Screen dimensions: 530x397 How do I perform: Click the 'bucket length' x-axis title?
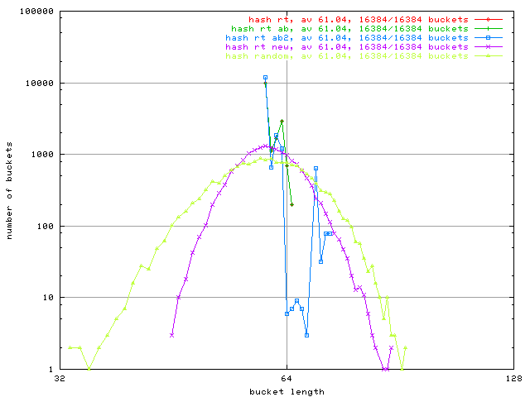tap(287, 392)
